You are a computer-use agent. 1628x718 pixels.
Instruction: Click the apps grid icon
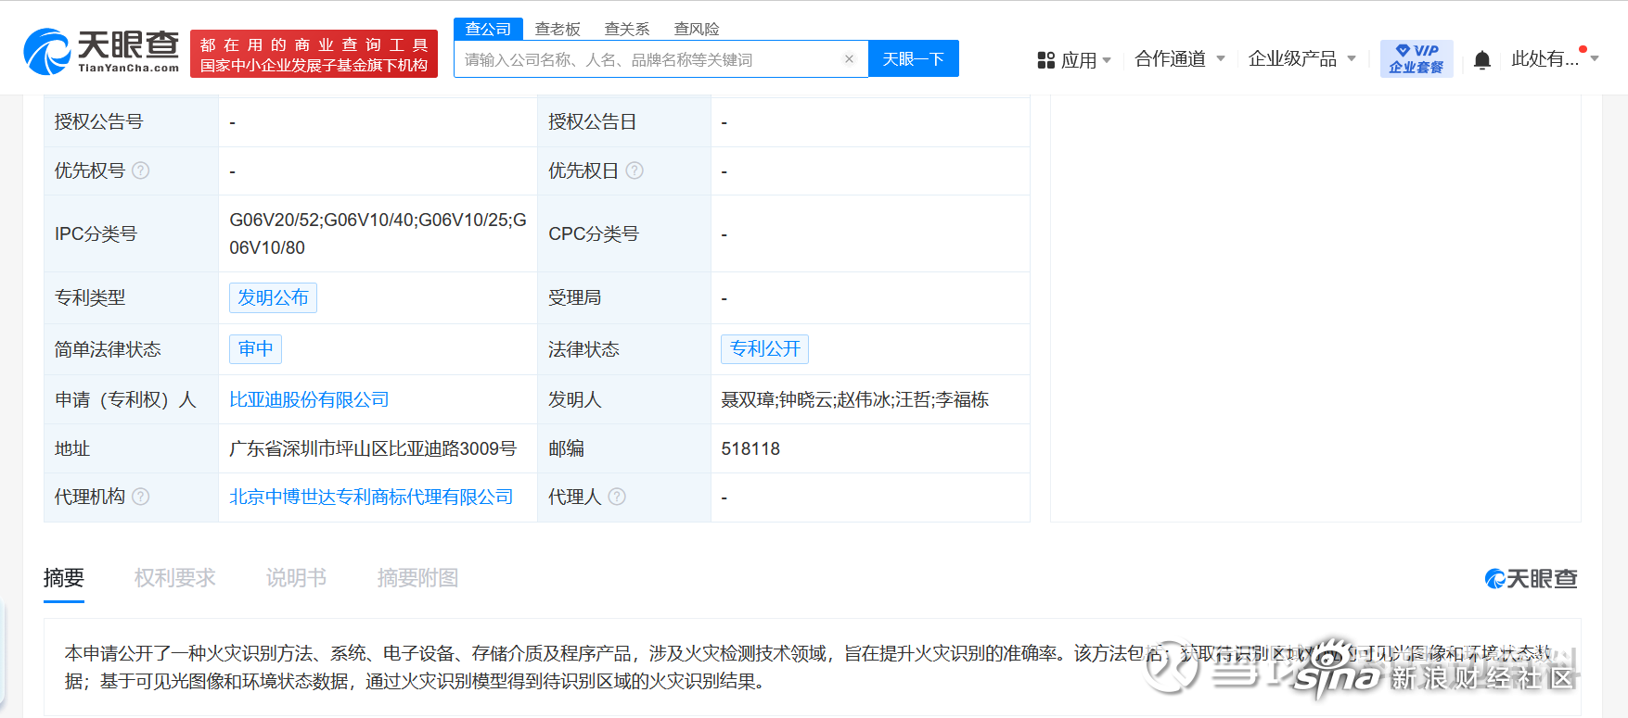1046,60
